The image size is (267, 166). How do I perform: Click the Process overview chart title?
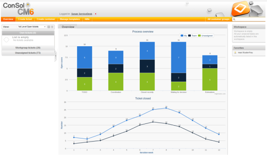coord(143,32)
